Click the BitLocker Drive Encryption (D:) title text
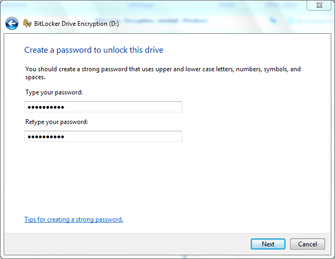The image size is (335, 259). 76,24
